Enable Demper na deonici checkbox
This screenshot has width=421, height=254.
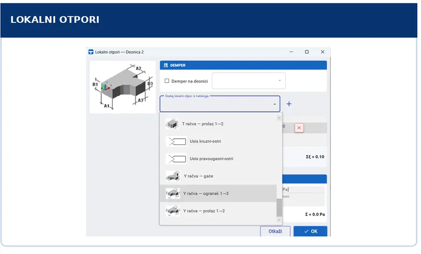coord(167,81)
